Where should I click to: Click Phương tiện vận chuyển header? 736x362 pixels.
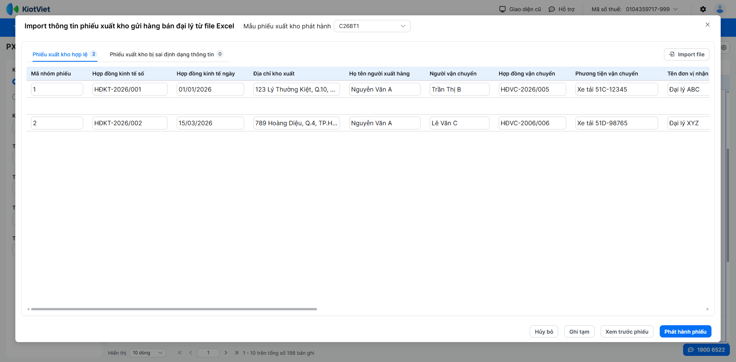(606, 74)
